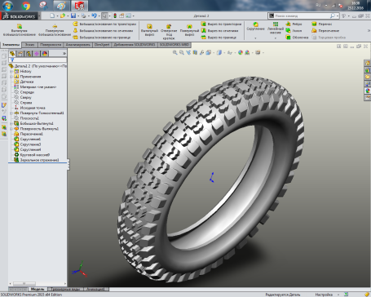Viewport: 371px width, 297px height.
Task: Expand the Бобышка-Вытянуть1 feature node
Action: pos(11,123)
